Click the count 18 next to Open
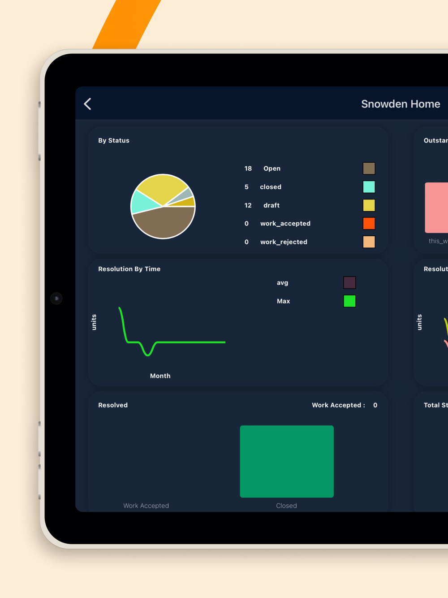The width and height of the screenshot is (448, 598). (248, 169)
